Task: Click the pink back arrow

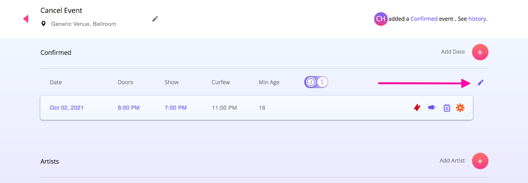Action: click(26, 19)
